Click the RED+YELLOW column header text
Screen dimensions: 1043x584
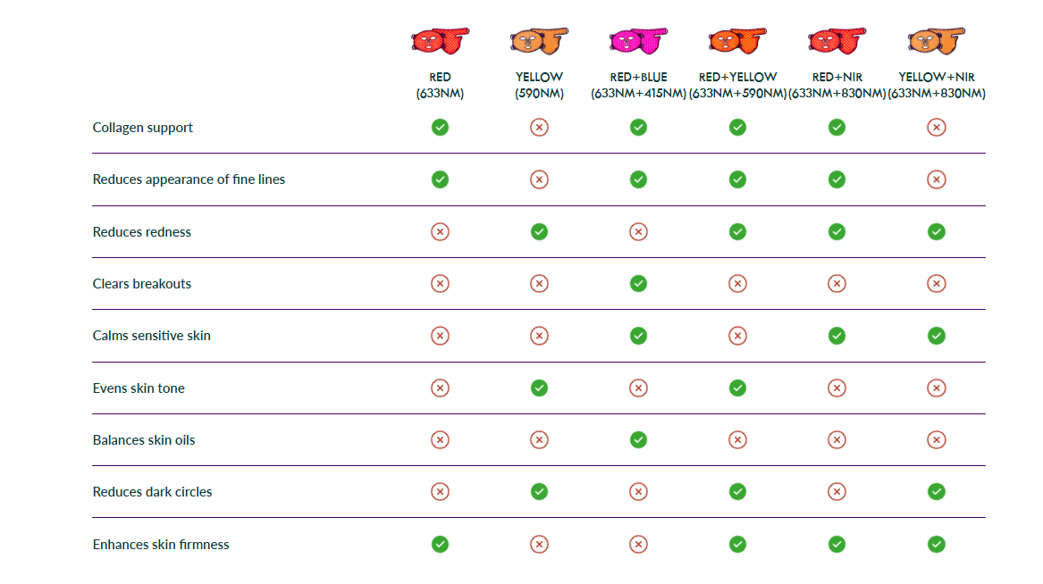pyautogui.click(x=737, y=85)
